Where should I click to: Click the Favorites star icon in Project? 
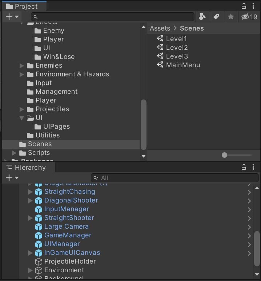tap(231, 17)
